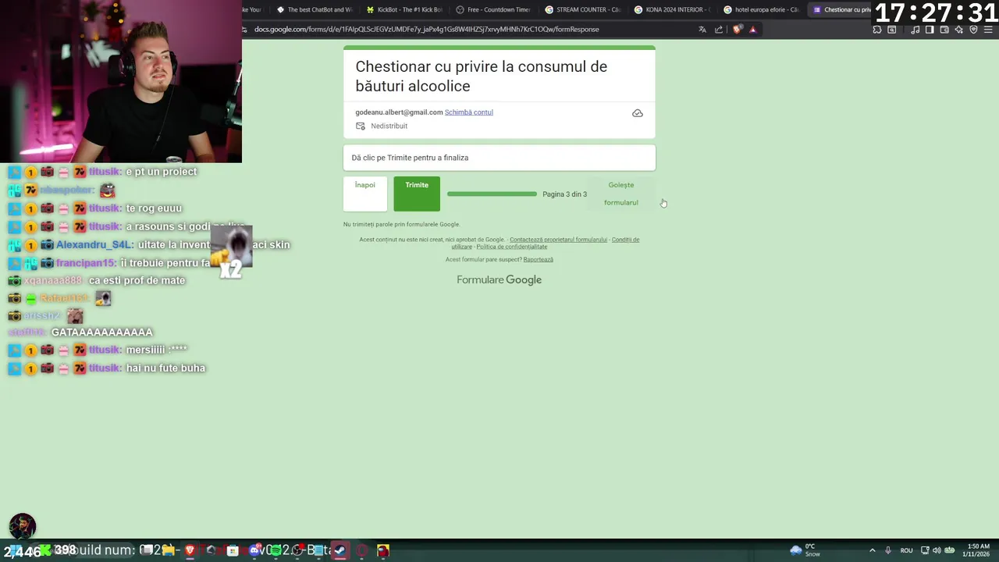Click the share icon in address bar
The width and height of the screenshot is (999, 562).
(x=719, y=30)
